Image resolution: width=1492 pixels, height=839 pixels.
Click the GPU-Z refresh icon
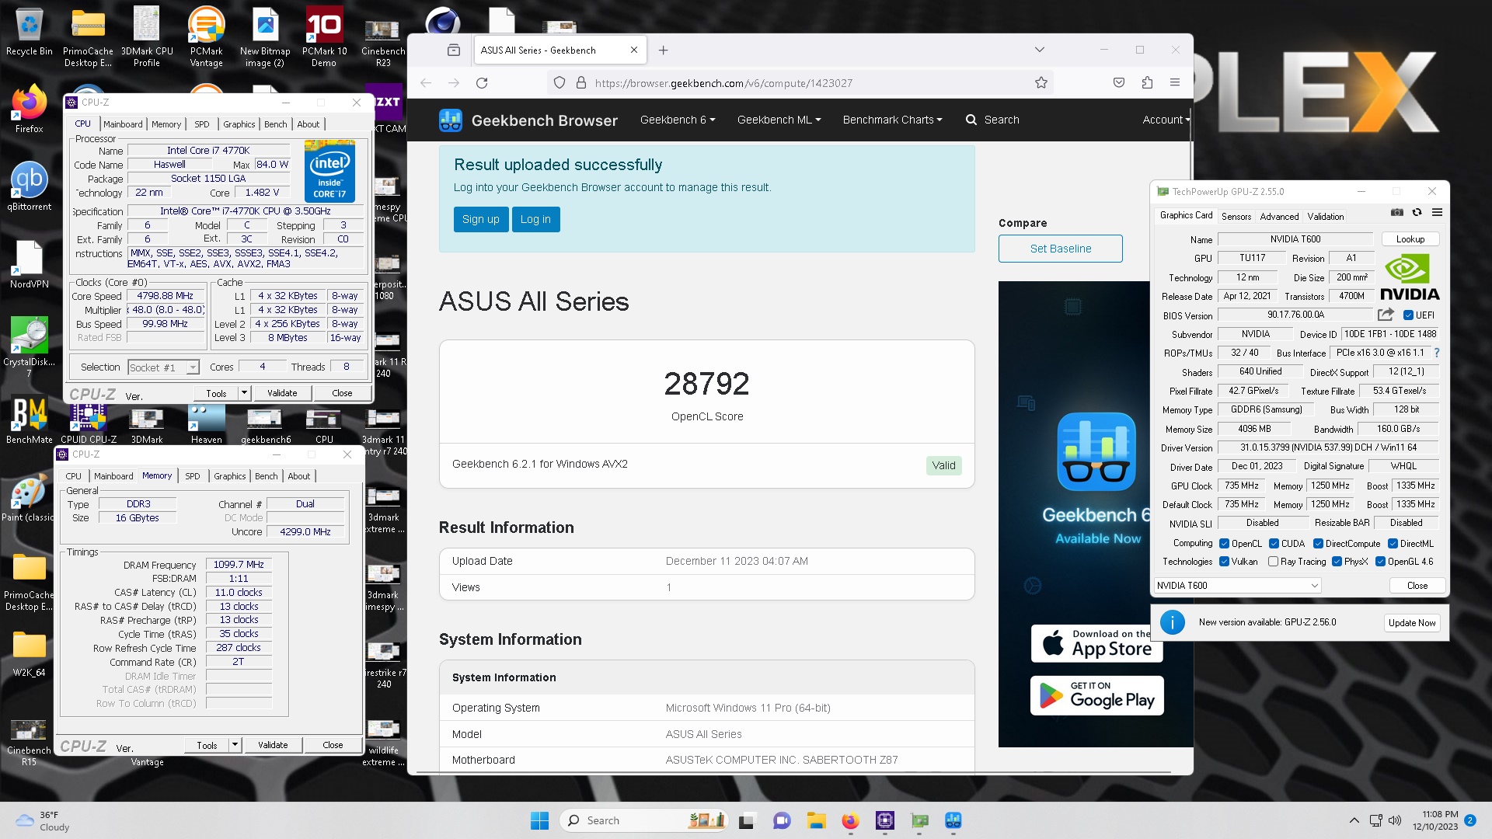click(x=1417, y=212)
